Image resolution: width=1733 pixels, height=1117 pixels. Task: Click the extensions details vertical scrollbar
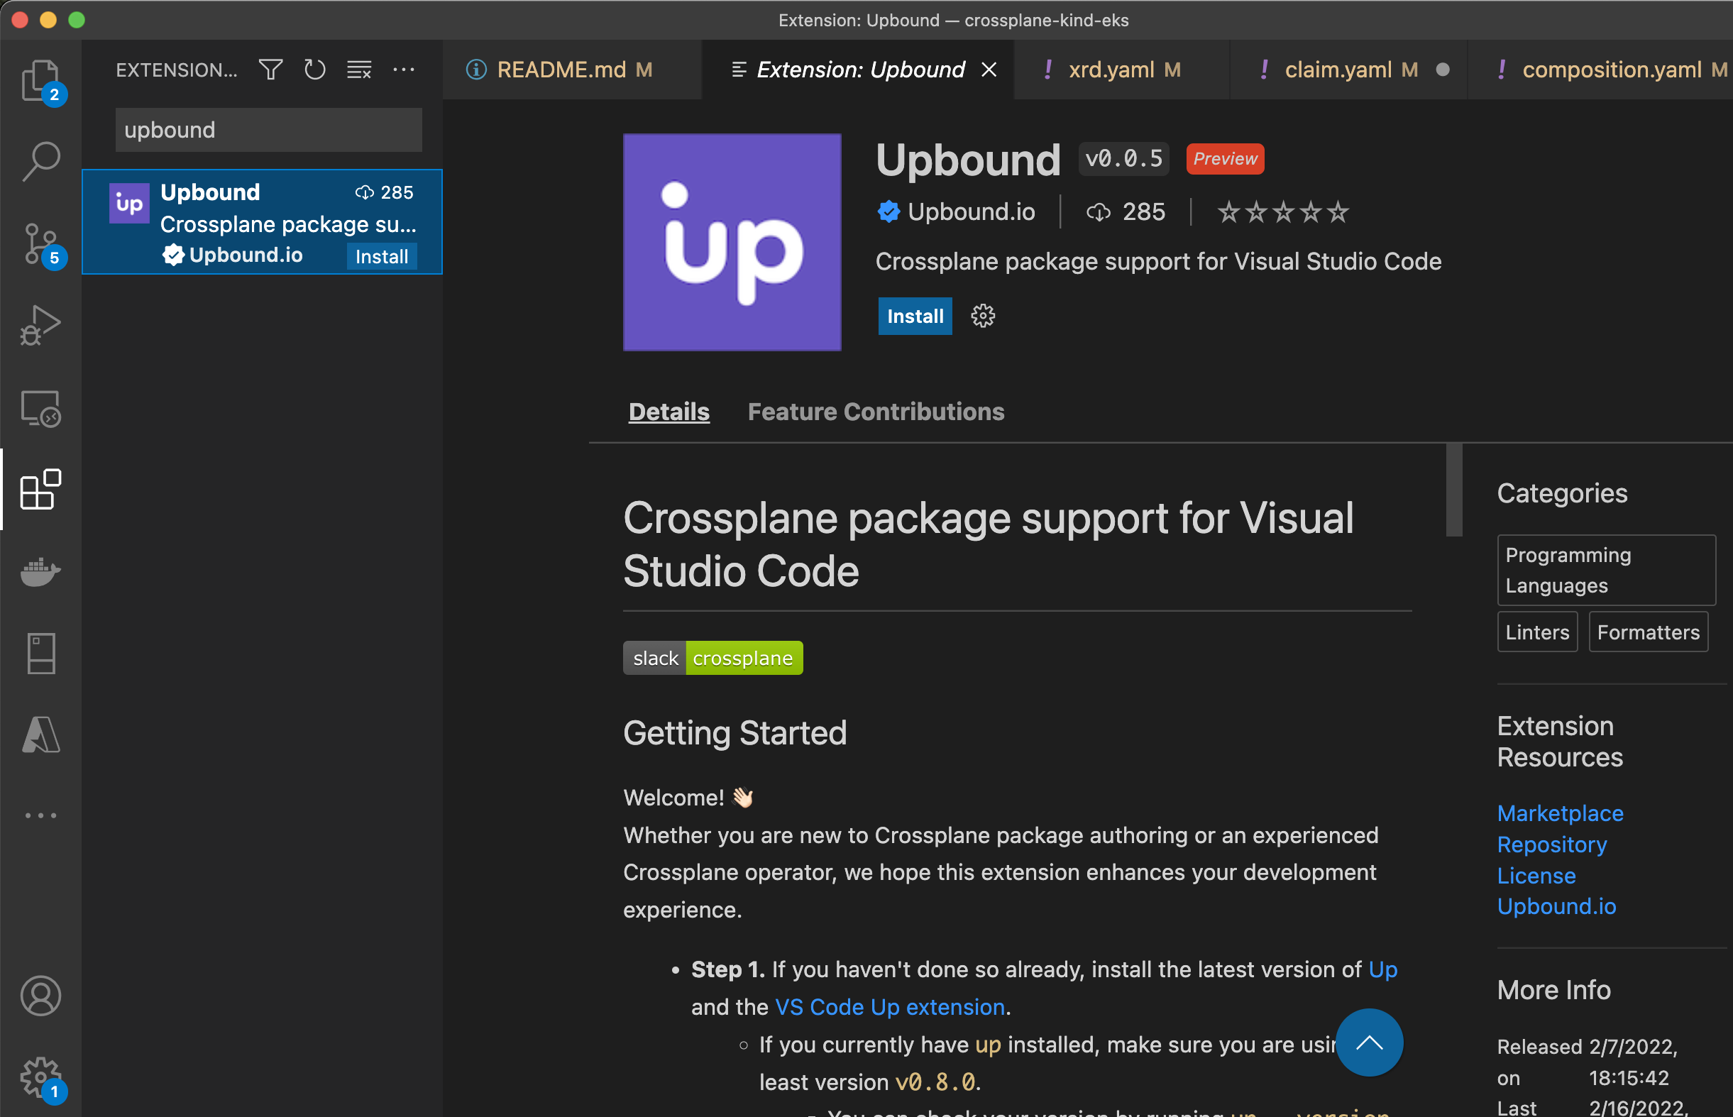(x=1453, y=490)
